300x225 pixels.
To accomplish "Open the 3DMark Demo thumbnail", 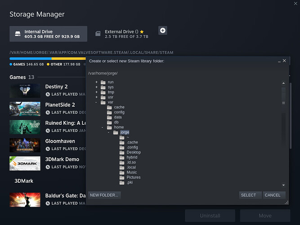I will pyautogui.click(x=25, y=163).
